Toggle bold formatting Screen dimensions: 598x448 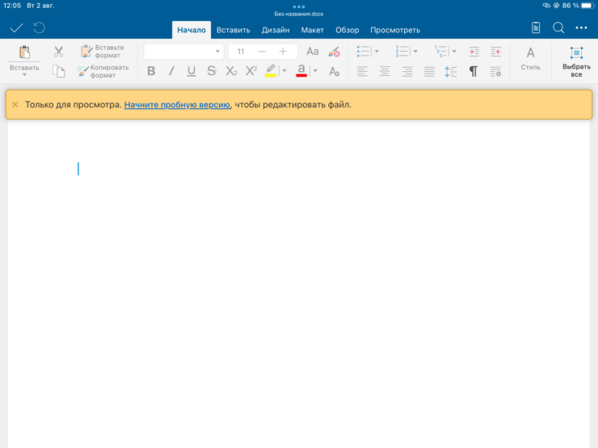[151, 71]
